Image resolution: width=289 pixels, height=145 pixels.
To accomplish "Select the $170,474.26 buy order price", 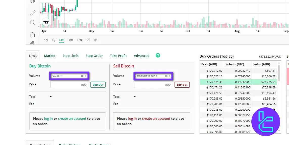I will click(214, 87).
